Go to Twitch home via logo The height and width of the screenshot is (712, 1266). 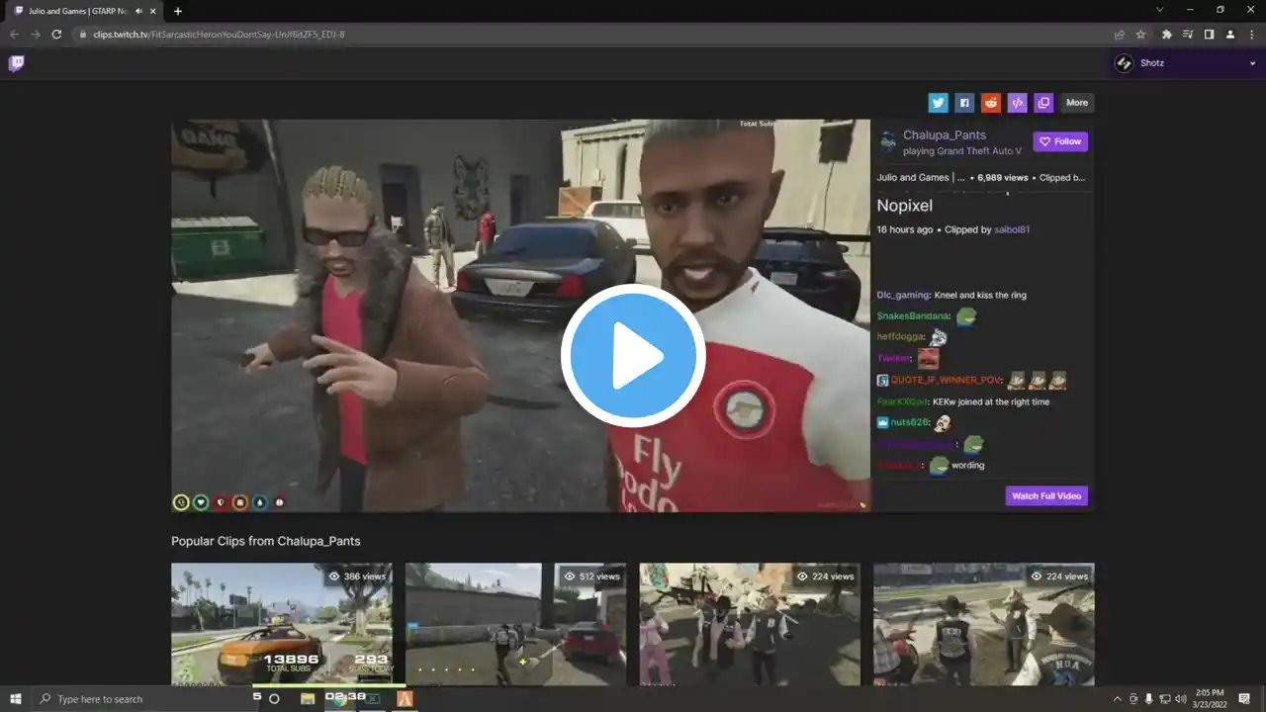(17, 63)
